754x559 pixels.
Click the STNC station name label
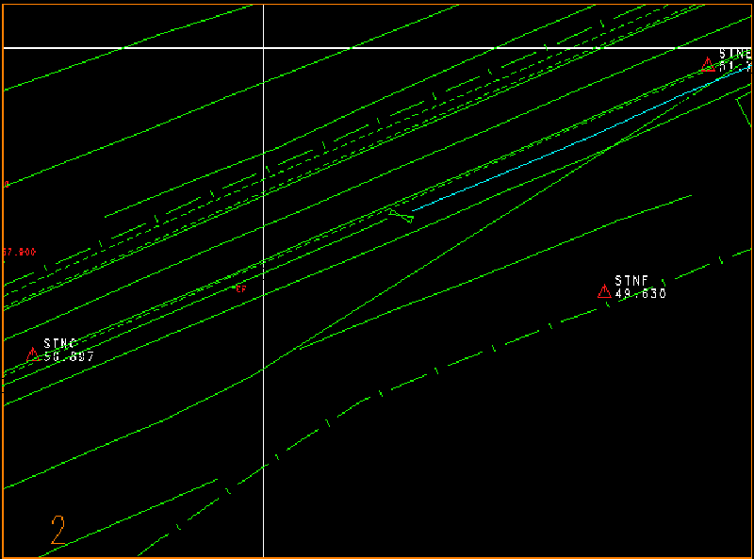60,344
